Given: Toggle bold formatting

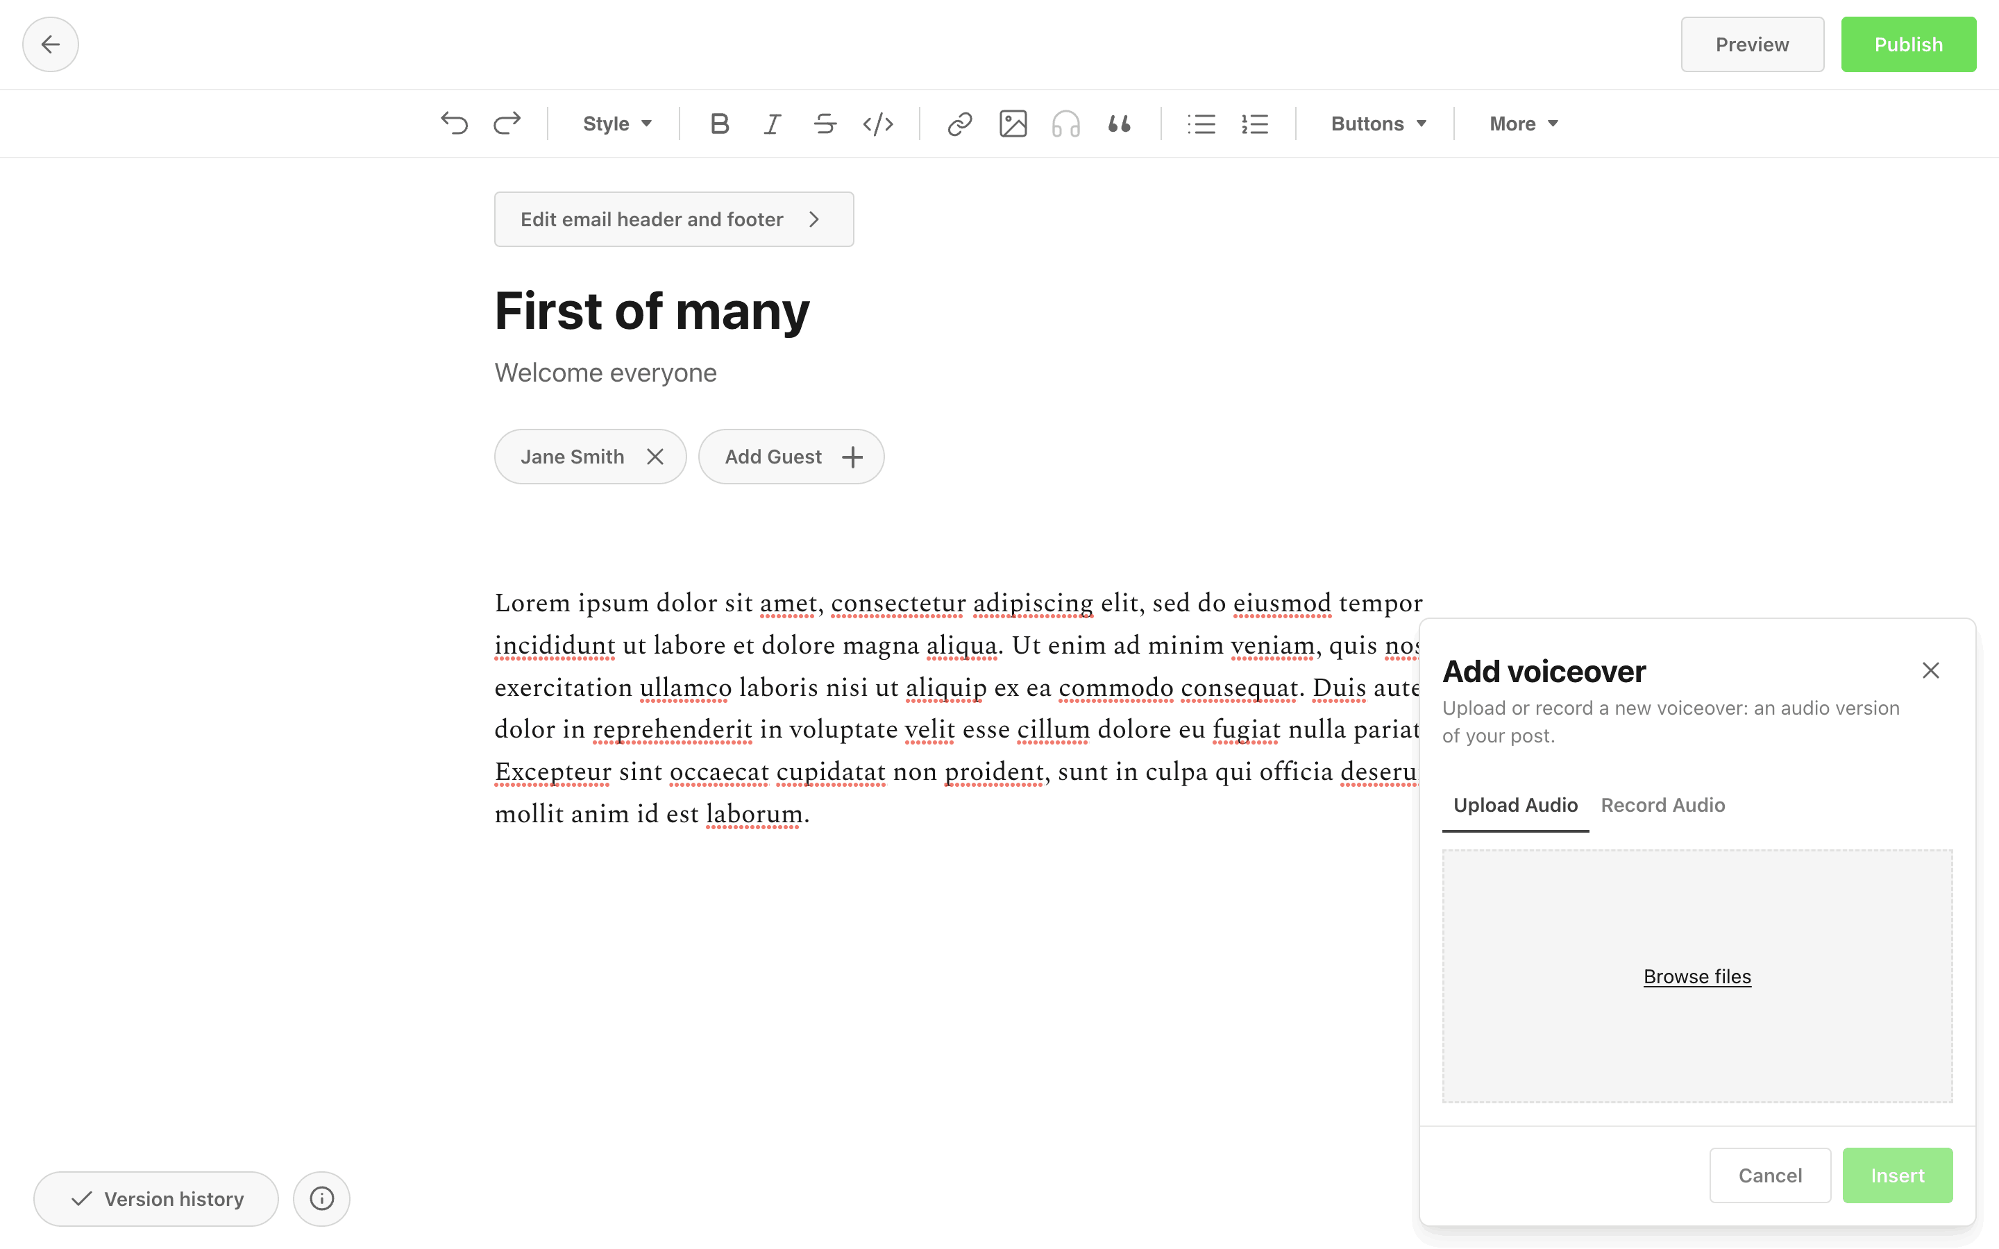Looking at the screenshot, I should pos(720,124).
